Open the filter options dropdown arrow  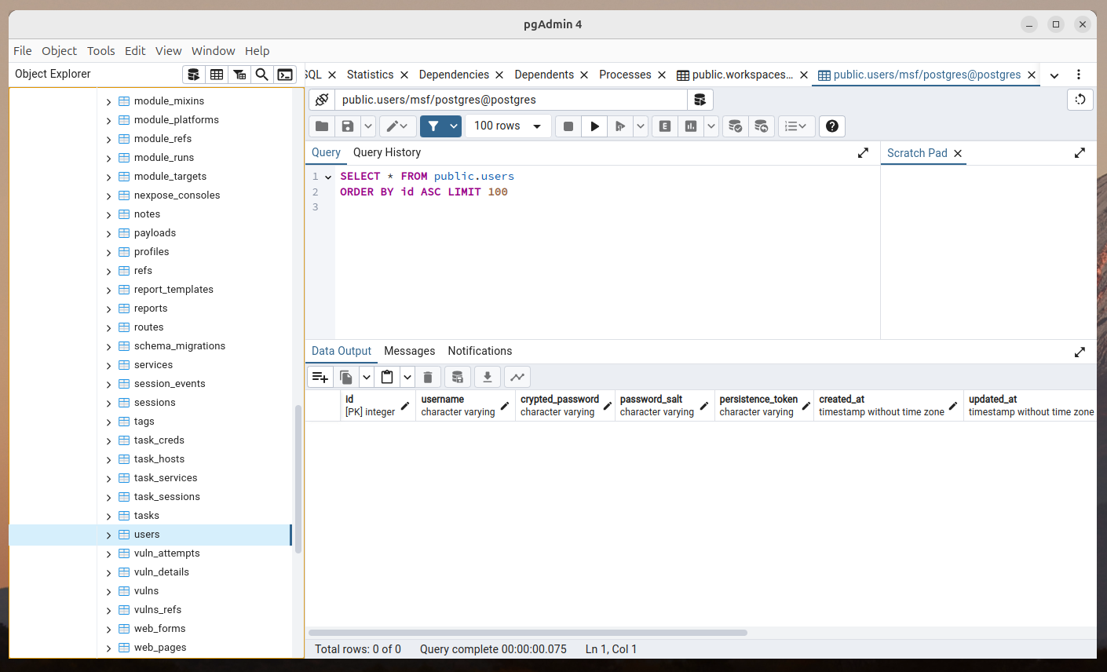[454, 126]
